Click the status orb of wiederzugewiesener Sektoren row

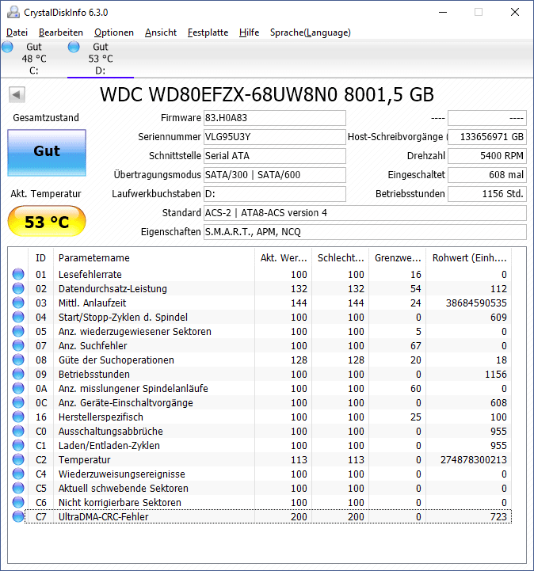click(x=18, y=331)
